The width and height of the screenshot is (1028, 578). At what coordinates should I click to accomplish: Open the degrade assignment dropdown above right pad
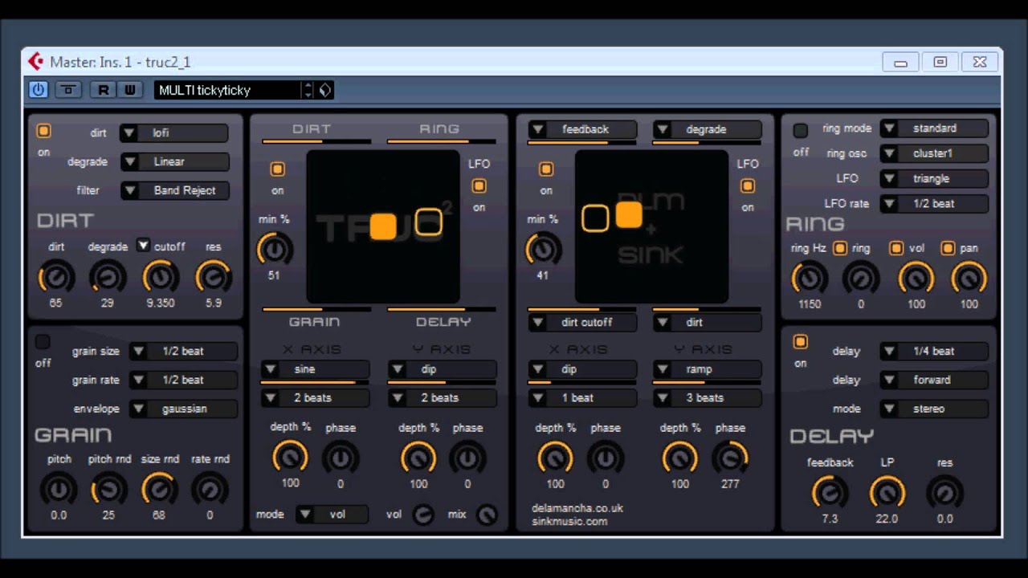(x=707, y=129)
